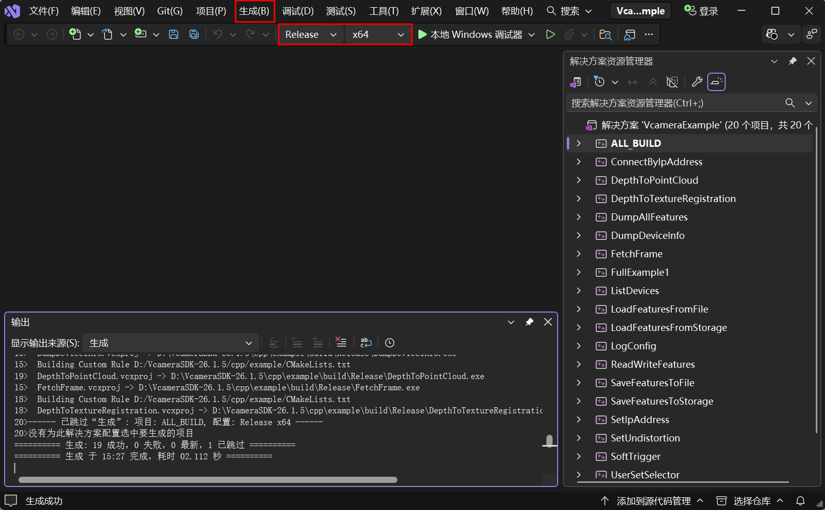The width and height of the screenshot is (825, 510).
Task: Click the Navigate Forward arrow icon
Action: point(52,34)
